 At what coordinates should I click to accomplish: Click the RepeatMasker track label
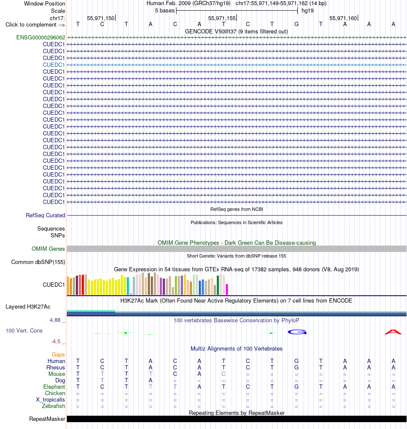pyautogui.click(x=47, y=419)
